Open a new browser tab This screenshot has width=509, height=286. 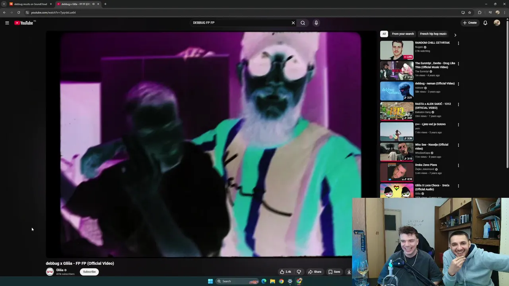pyautogui.click(x=105, y=4)
